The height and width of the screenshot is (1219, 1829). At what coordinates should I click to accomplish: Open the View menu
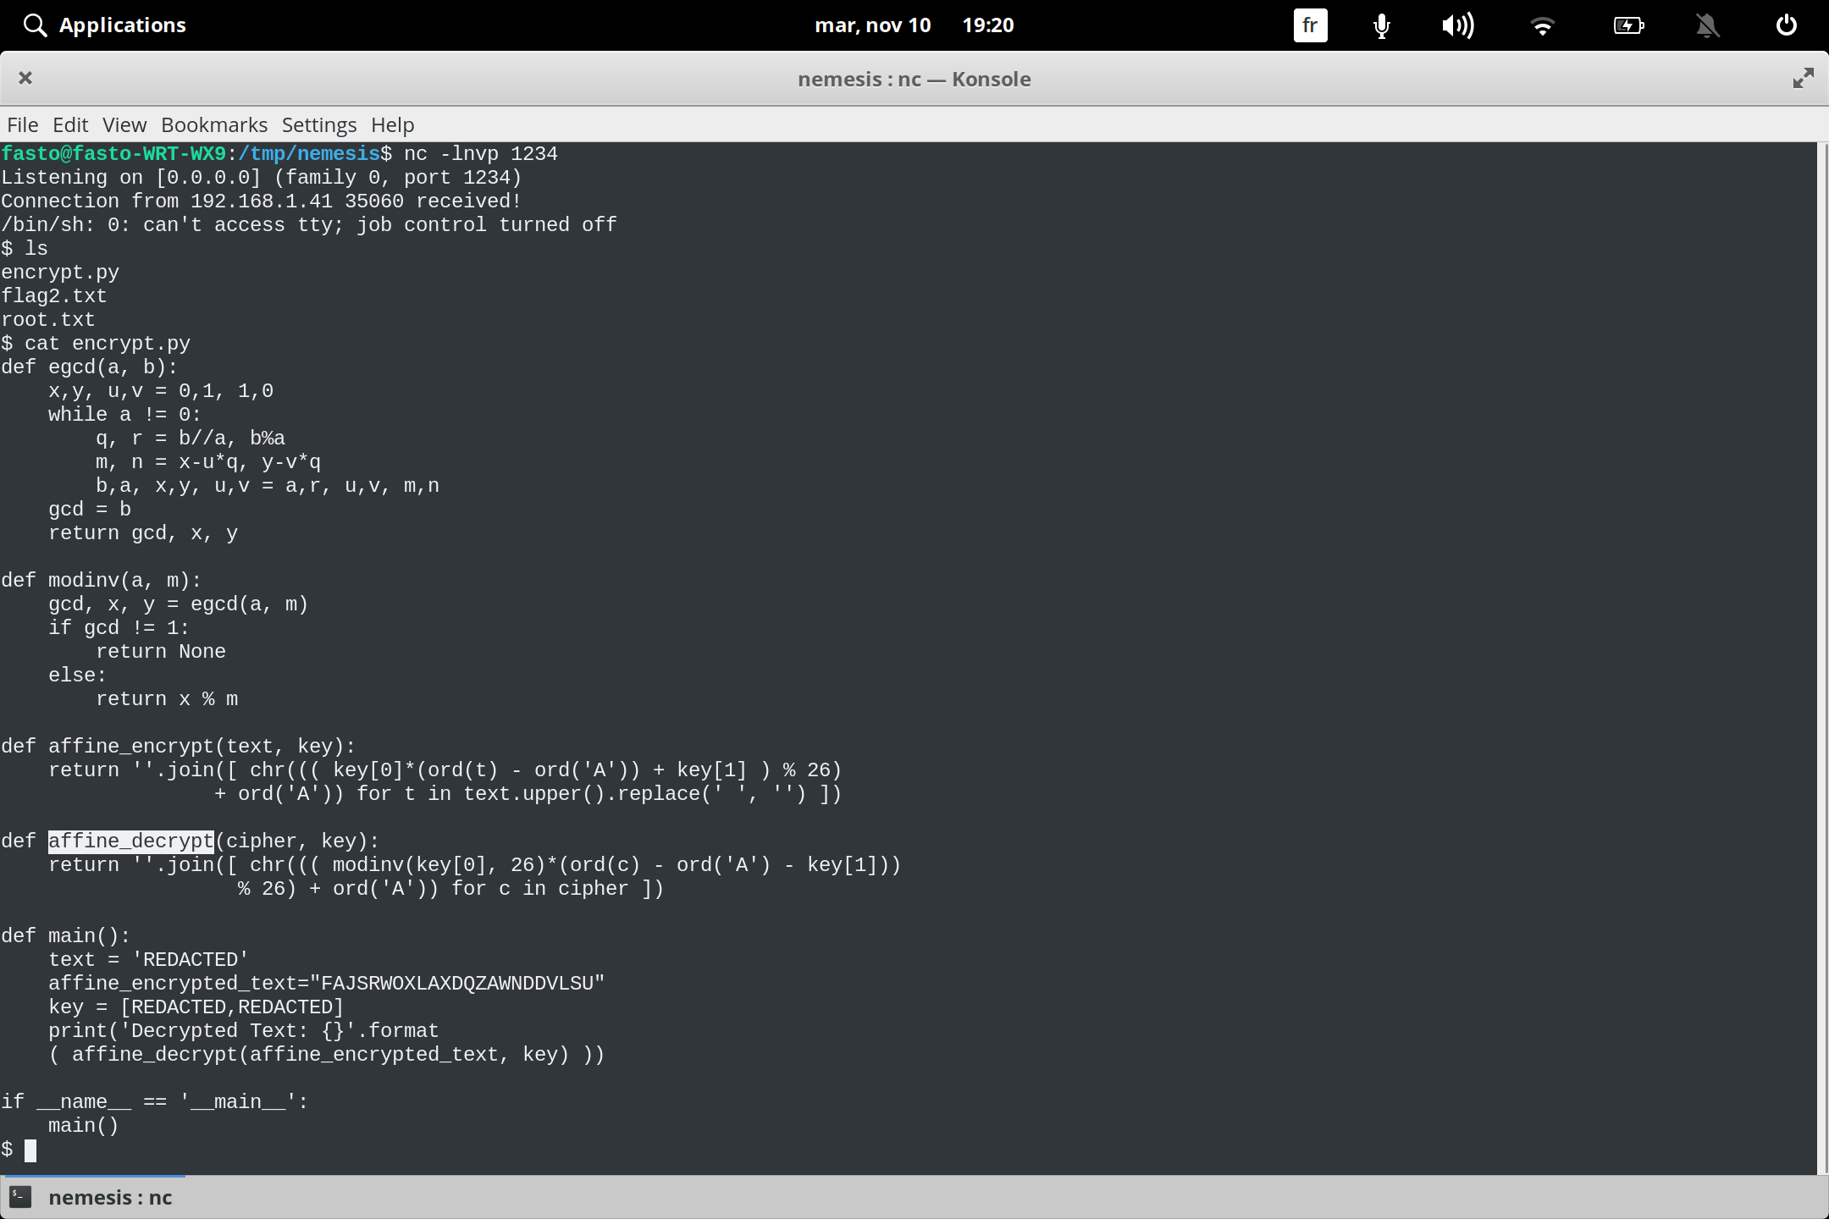pyautogui.click(x=124, y=124)
